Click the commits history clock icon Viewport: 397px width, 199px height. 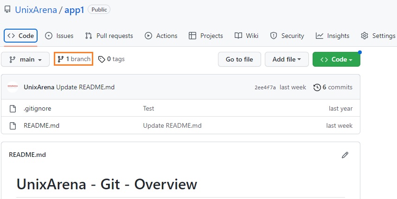317,87
